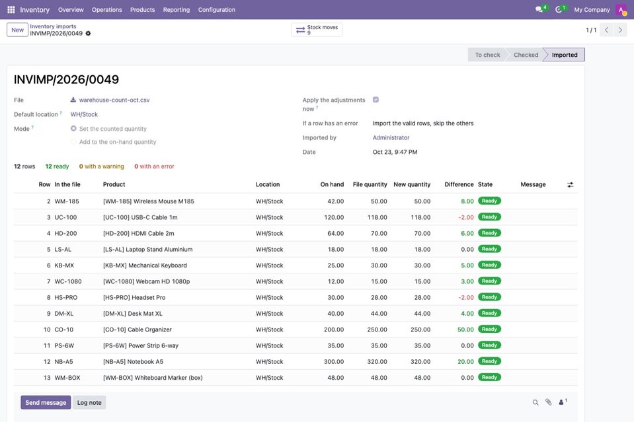This screenshot has width=634, height=422.
Task: Click the 0 with an error count
Action: tap(154, 166)
